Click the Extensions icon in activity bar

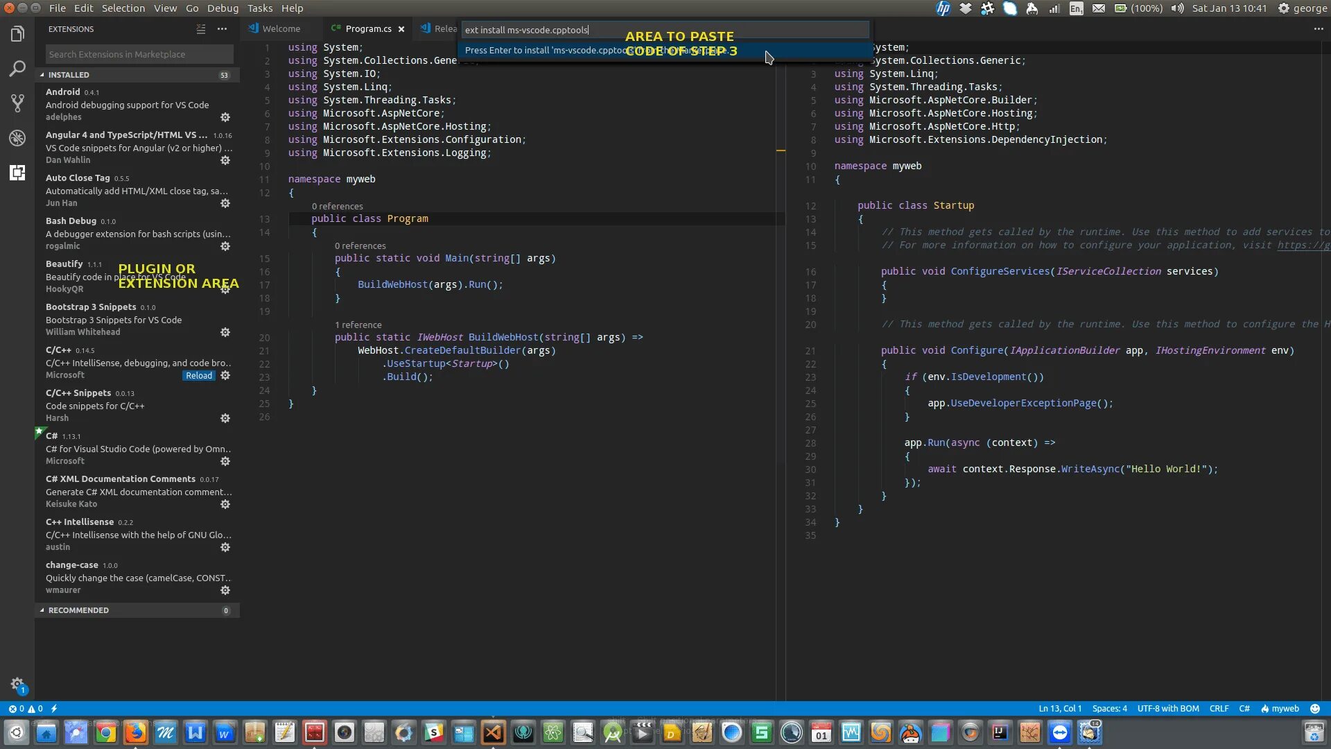[x=17, y=173]
